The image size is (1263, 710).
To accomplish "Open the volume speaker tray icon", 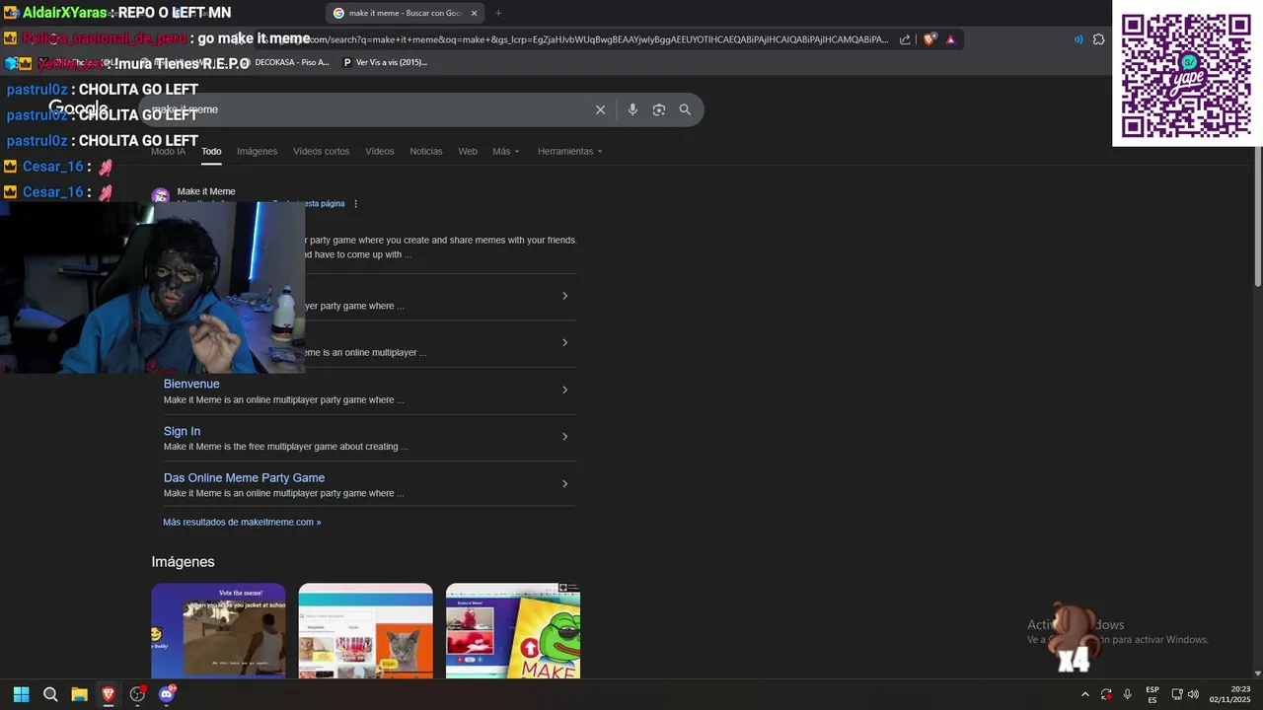I will pos(1193,694).
